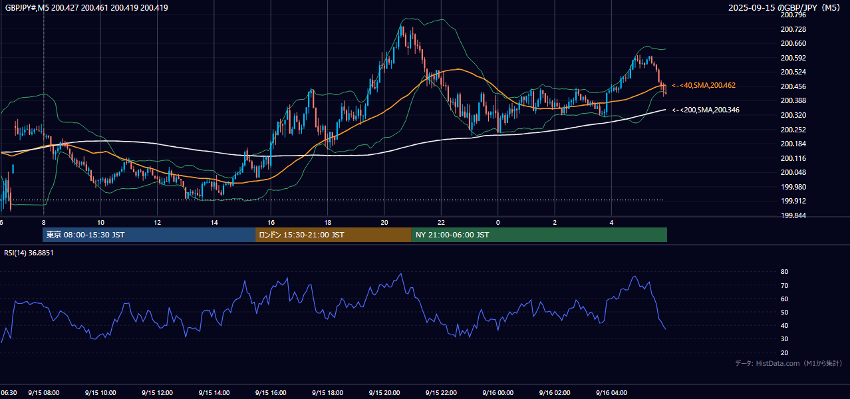Screen dimensions: 850x399
Task: Select the 2025-09-15 GBP/JPY (M5) heading
Action: tap(785, 8)
